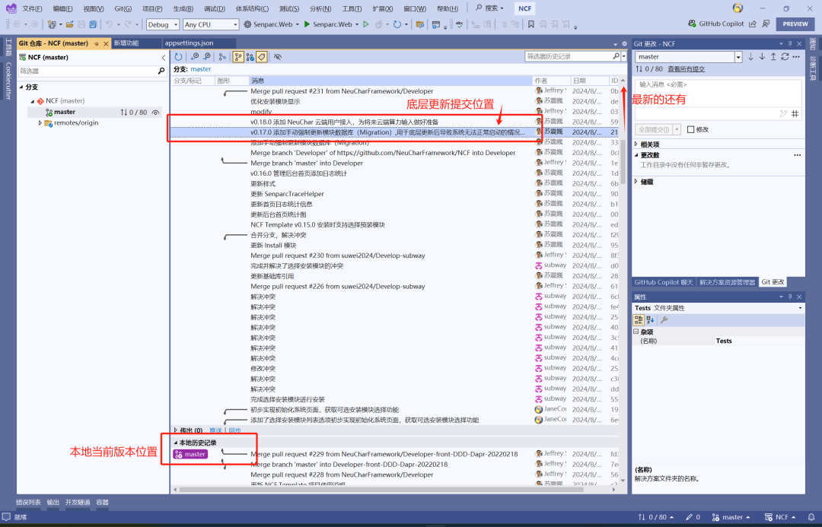Toggle the hidden-eye icon in history toolbar
Viewport: 822px width, 527px height.
point(278,56)
